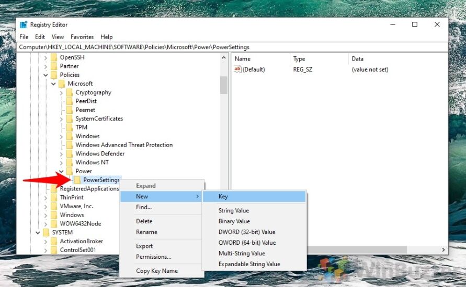Select the Windows Advanced Threat Protection key

click(124, 145)
